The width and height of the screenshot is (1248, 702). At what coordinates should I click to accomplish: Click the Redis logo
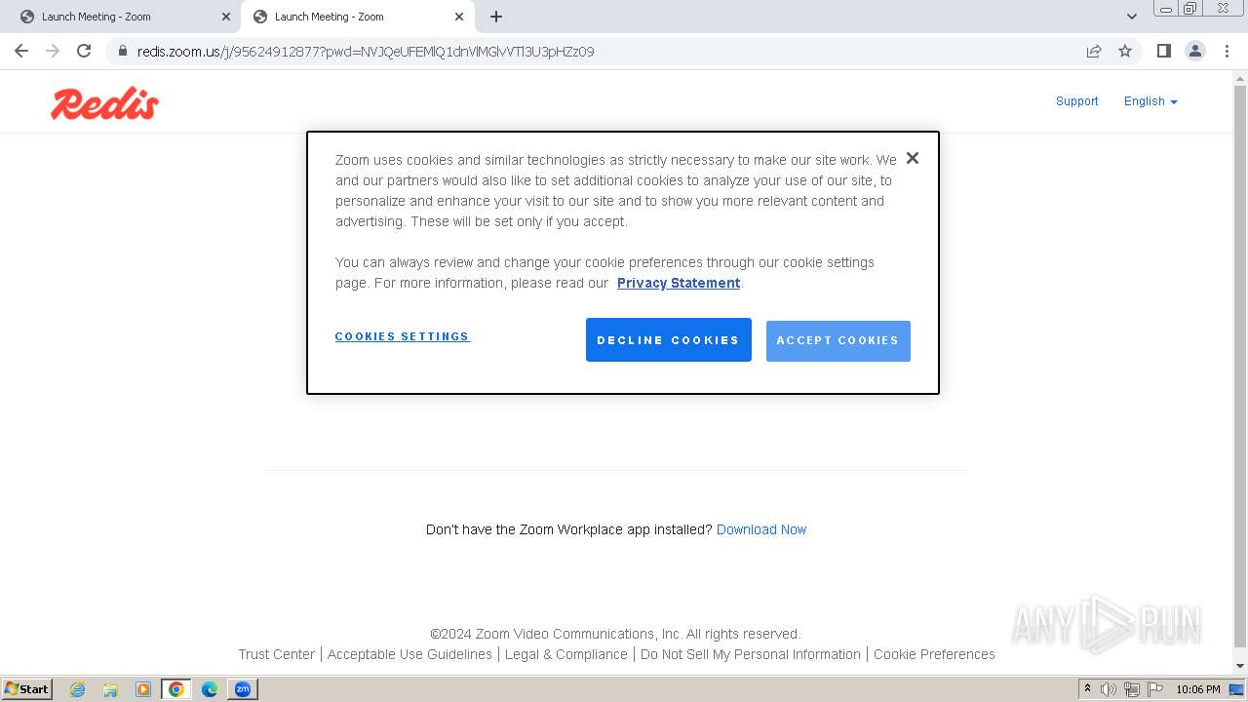104,103
